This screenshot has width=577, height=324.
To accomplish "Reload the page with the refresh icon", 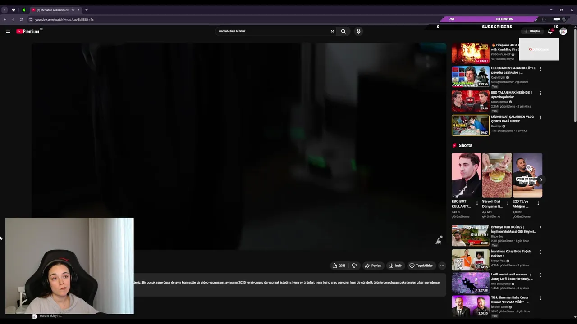I will point(21,19).
